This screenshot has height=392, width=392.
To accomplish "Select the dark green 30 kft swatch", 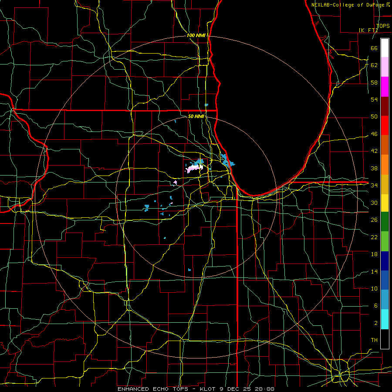I will coord(385,222).
